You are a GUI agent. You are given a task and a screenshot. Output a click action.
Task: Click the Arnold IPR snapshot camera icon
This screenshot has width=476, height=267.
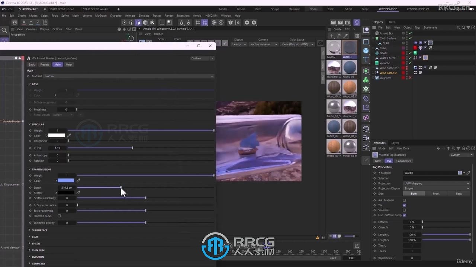point(320,43)
